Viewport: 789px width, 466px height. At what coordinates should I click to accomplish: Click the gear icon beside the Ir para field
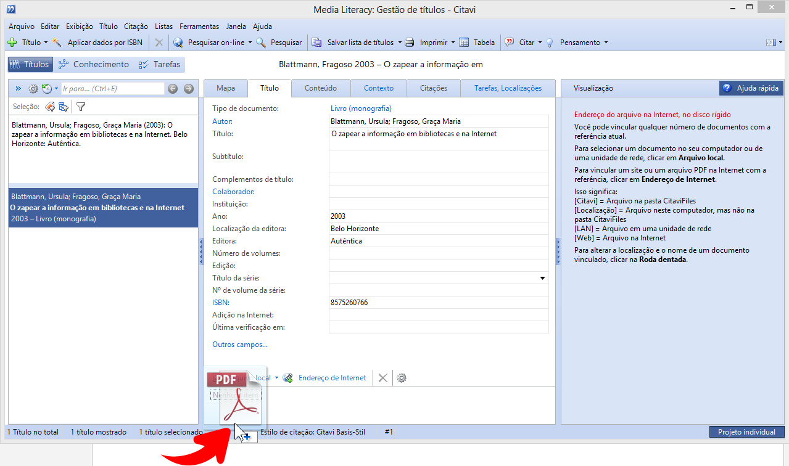point(33,89)
